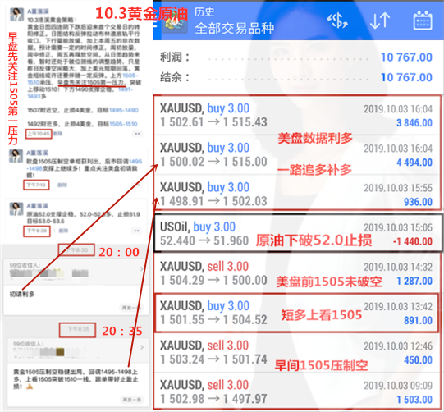The width and height of the screenshot is (444, 412).
Task: Tap 删除 next to 上午10:45 timestamp
Action: tap(57, 134)
